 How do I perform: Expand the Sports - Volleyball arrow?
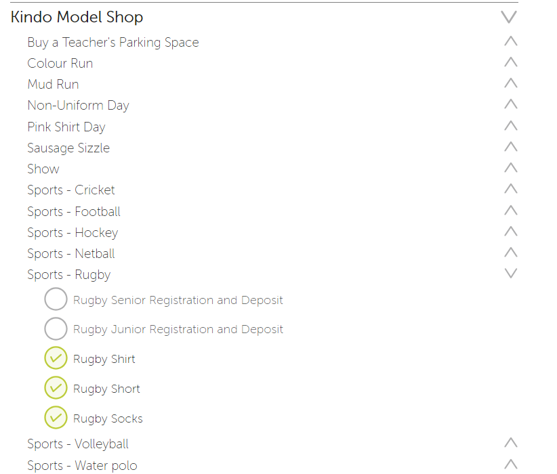tap(511, 442)
